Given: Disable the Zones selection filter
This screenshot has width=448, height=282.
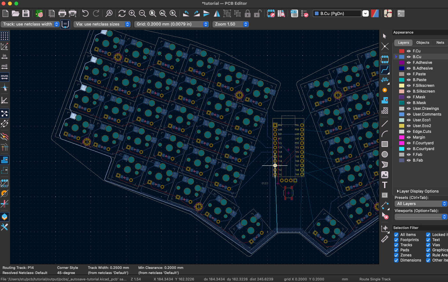Looking at the screenshot, I should 396,255.
